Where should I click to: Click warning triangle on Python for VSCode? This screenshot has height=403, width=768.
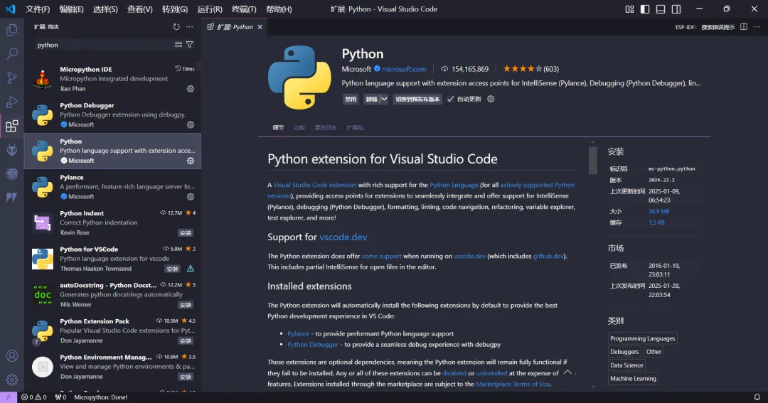coord(191,269)
